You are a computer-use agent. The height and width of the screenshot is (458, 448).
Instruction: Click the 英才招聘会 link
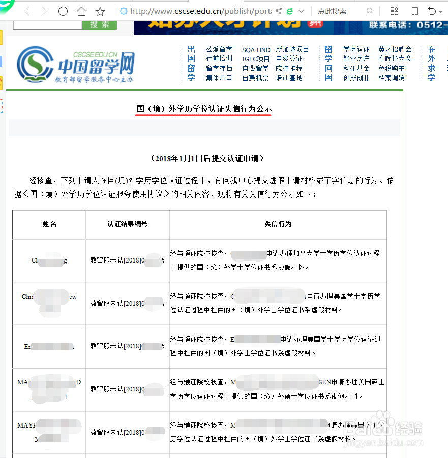pos(395,49)
